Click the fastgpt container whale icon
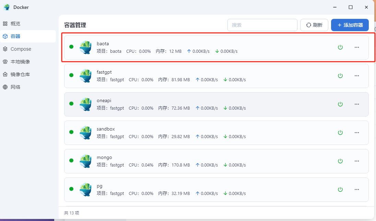The image size is (376, 221). pos(86,76)
